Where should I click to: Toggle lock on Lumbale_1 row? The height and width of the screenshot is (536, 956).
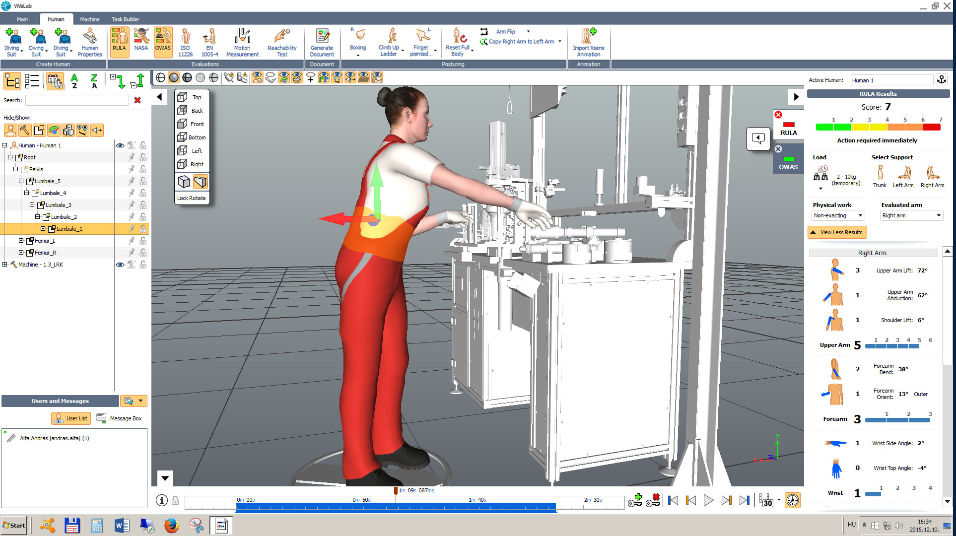pos(143,229)
